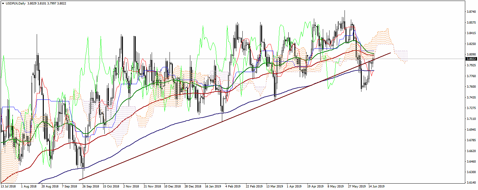Click the 3.7600 price axis label
This screenshot has width=478, height=190.
[471, 87]
